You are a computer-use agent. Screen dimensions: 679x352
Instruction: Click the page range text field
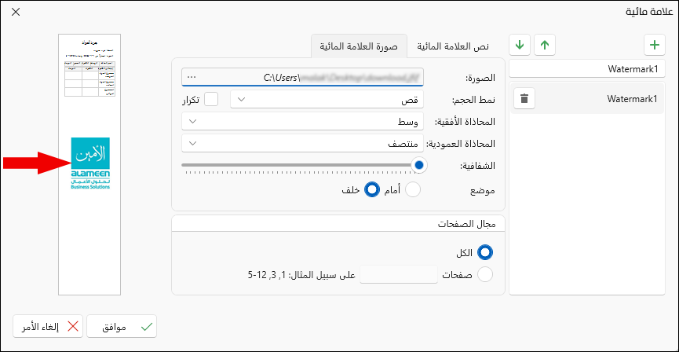[399, 274]
